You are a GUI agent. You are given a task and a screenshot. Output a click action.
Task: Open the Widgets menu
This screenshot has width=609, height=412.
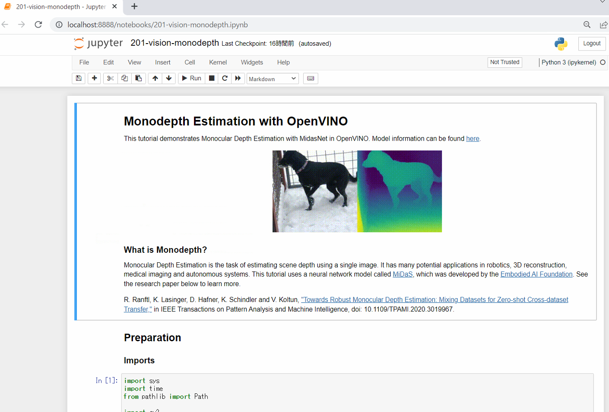click(x=252, y=62)
